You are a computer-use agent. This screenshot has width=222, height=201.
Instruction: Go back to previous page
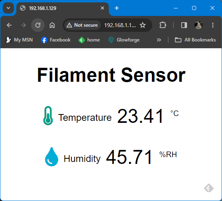point(9,25)
